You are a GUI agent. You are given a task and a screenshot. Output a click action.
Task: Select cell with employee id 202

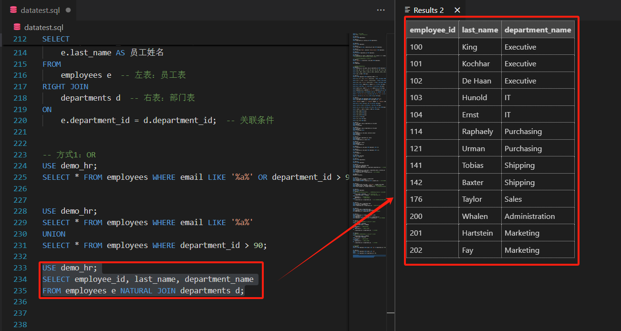pos(433,250)
